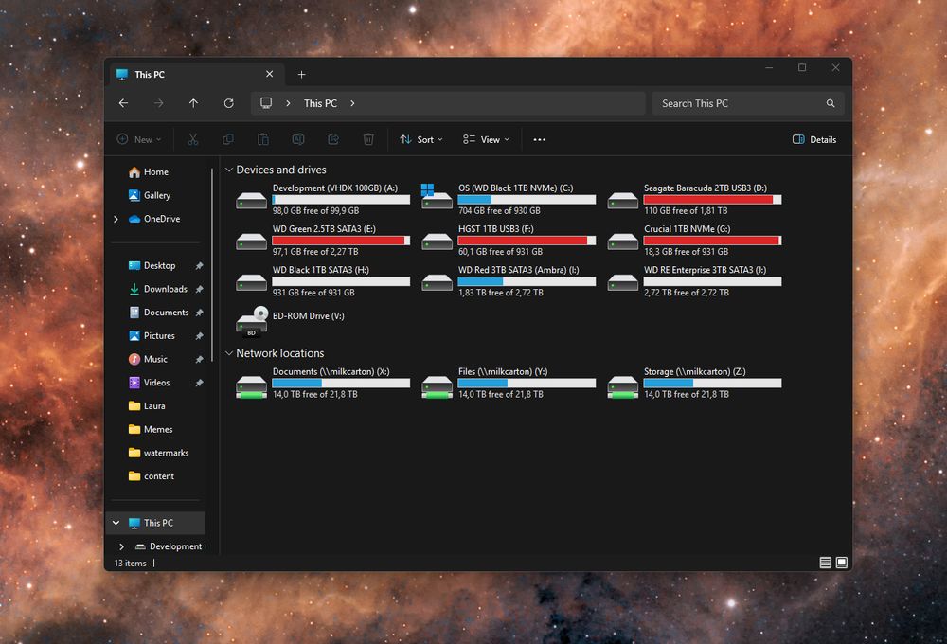The image size is (947, 644).
Task: Click the monitor icon in address bar
Action: tap(266, 103)
